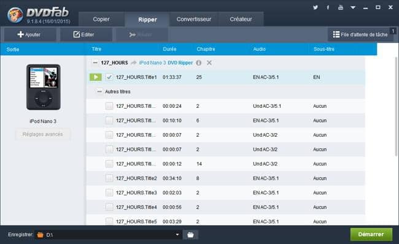Check the 127_HOURS.Title5 checkbox

tap(109, 221)
